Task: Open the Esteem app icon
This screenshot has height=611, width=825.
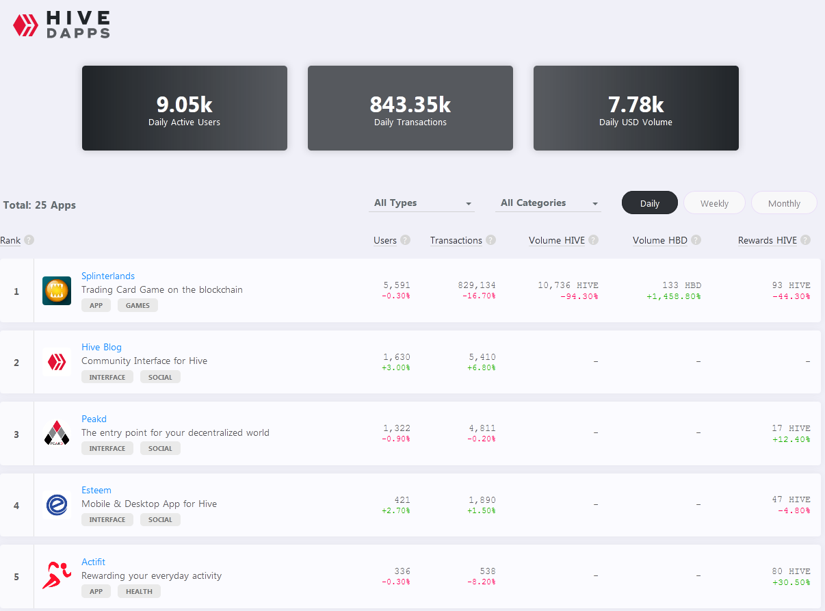Action: click(x=57, y=505)
